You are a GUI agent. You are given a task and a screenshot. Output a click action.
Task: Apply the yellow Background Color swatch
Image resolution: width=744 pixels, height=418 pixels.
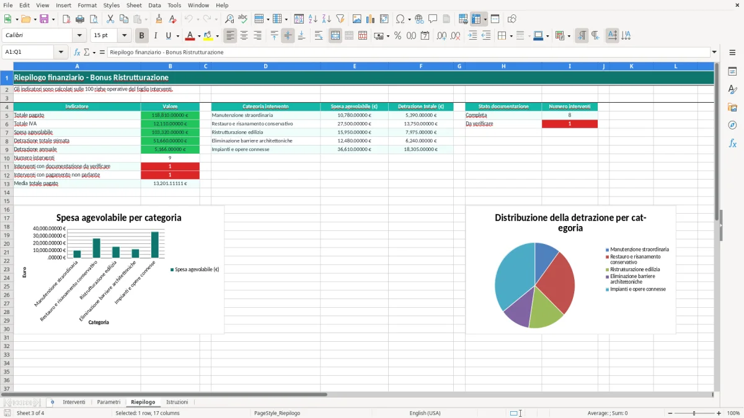coord(208,35)
